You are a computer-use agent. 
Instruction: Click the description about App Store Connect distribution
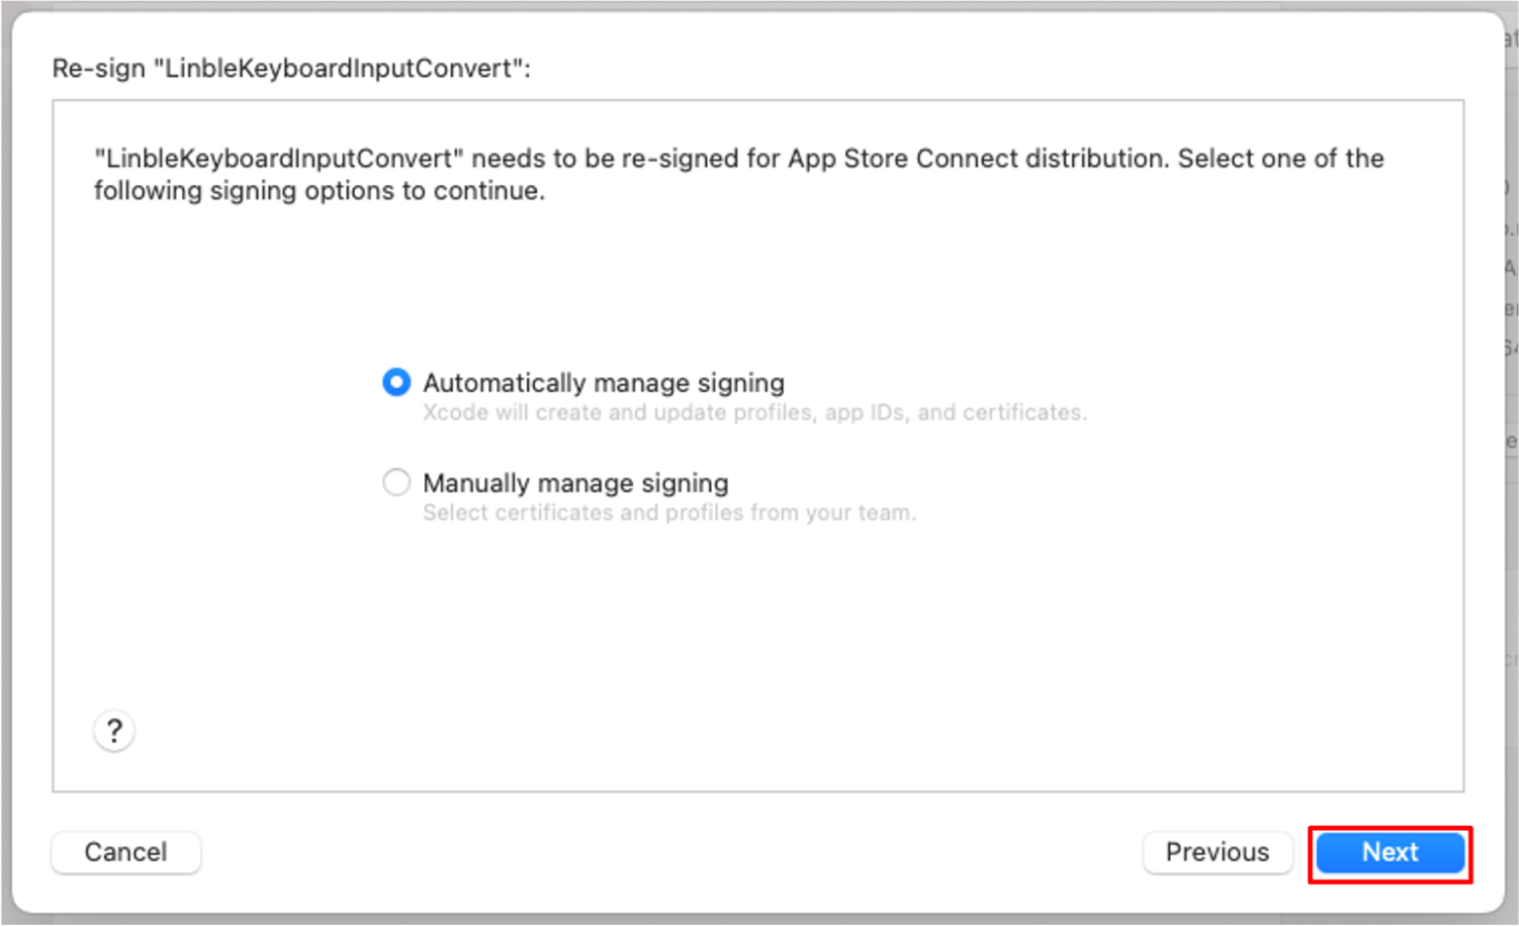pyautogui.click(x=739, y=174)
